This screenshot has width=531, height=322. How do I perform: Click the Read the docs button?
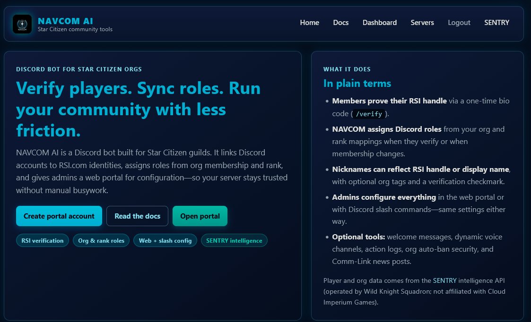tap(137, 216)
